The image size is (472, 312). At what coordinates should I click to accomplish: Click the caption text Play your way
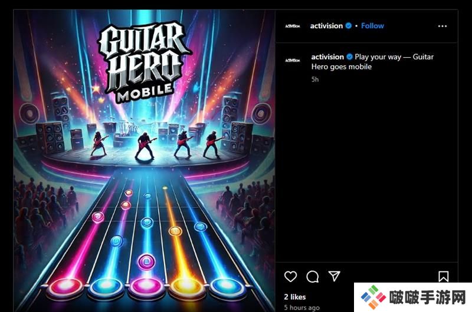tap(378, 57)
